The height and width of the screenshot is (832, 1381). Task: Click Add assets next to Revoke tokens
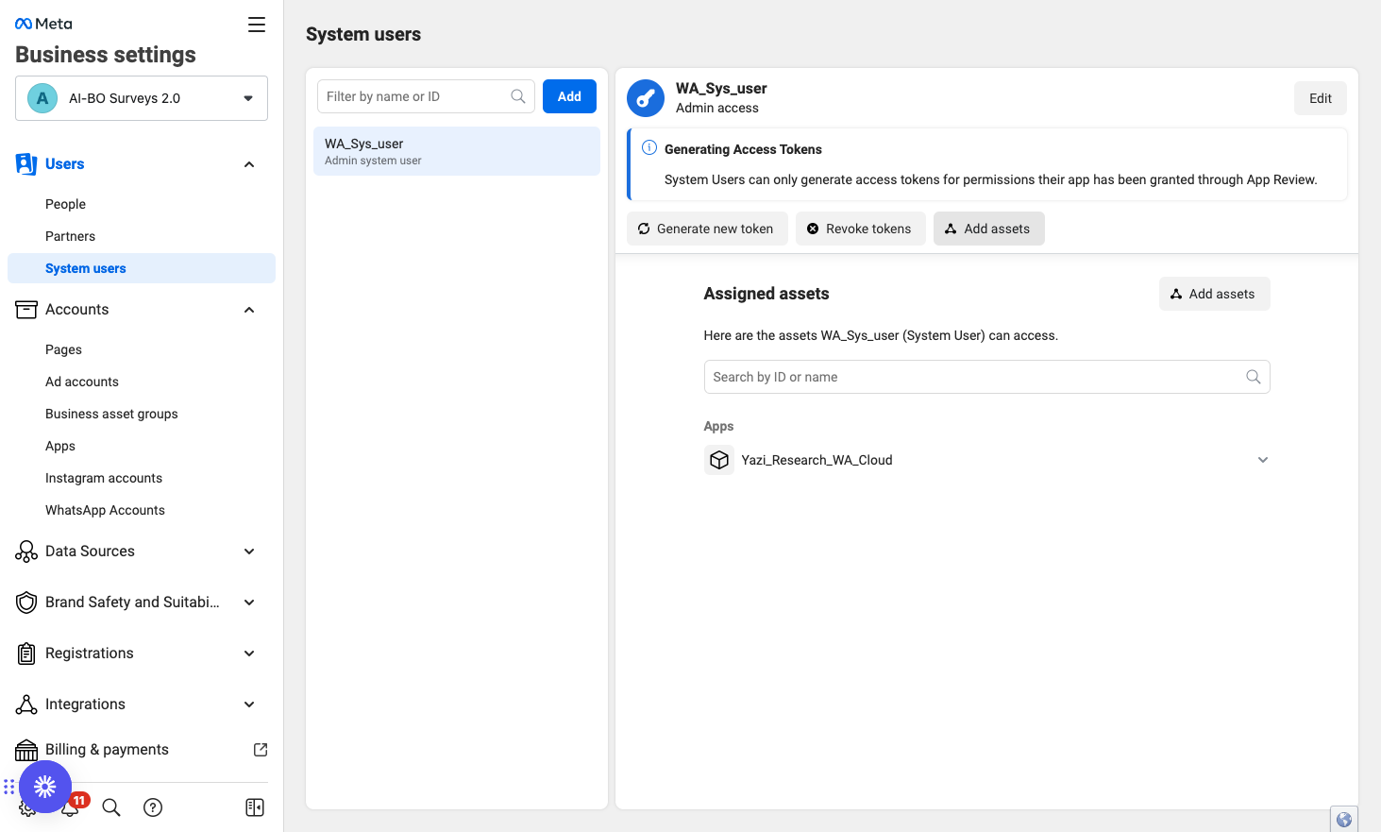[989, 229]
